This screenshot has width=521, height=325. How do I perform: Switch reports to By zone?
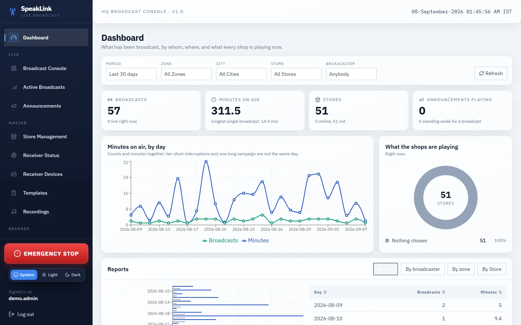(461, 269)
